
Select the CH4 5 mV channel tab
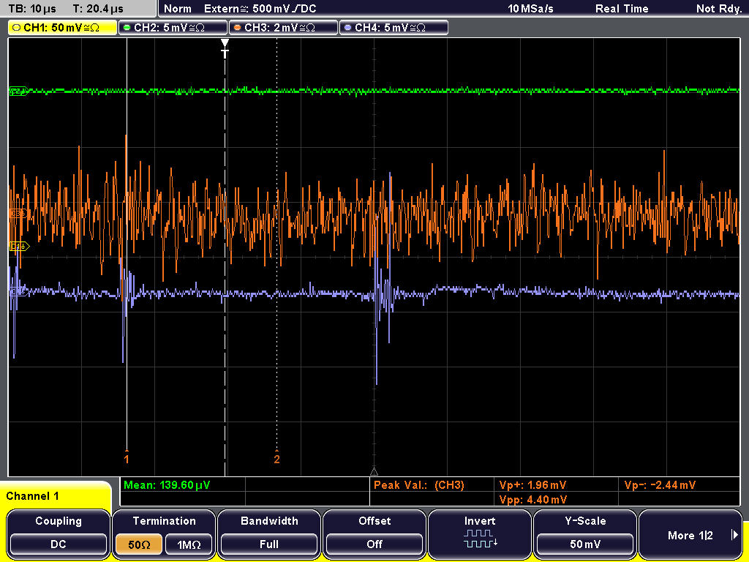coord(394,27)
